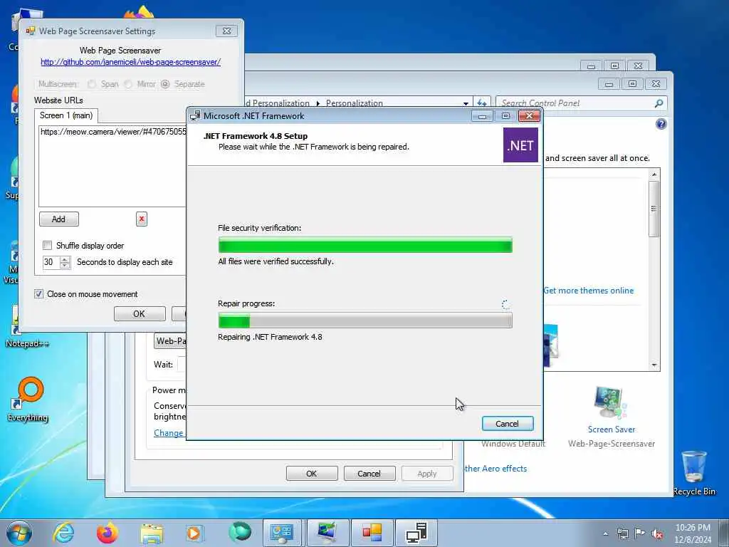
Task: Click Get more themes online link
Action: coord(589,291)
